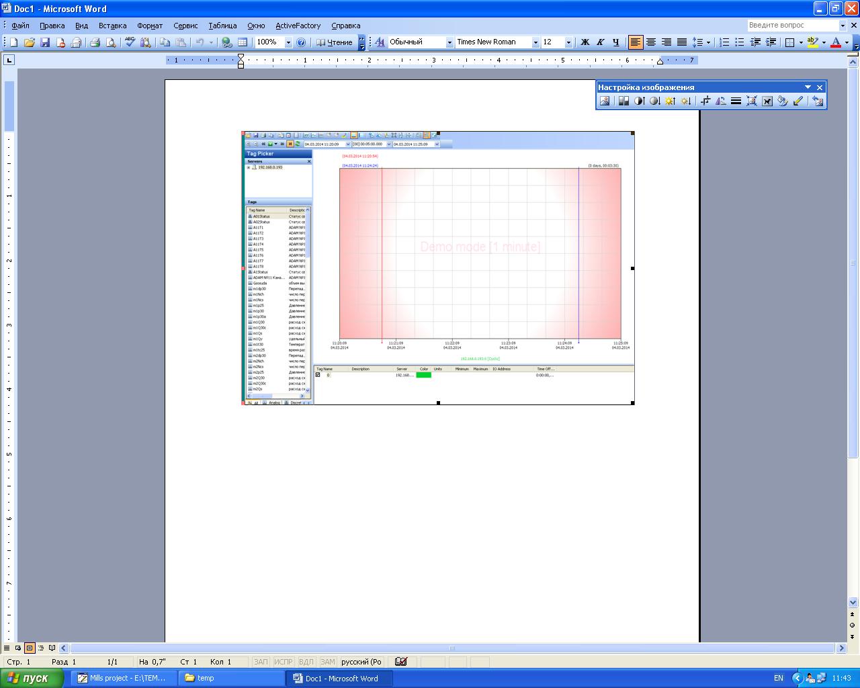
Task: Click the 'Введите вопрос' help input field
Action: [x=791, y=26]
